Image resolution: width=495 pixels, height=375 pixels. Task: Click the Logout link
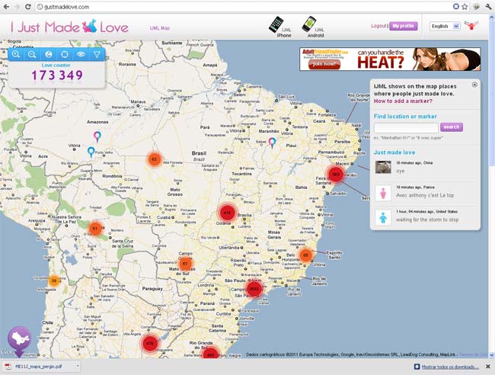click(378, 25)
